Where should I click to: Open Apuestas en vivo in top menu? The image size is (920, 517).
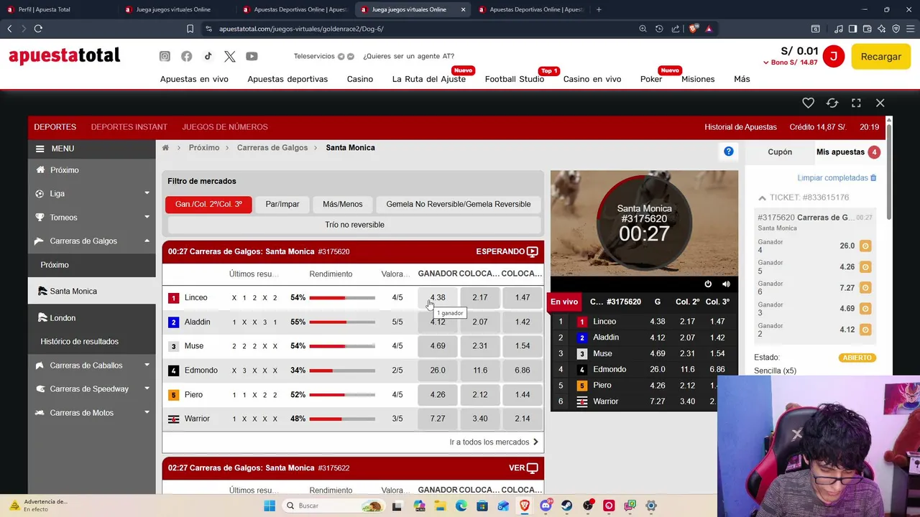tap(194, 79)
